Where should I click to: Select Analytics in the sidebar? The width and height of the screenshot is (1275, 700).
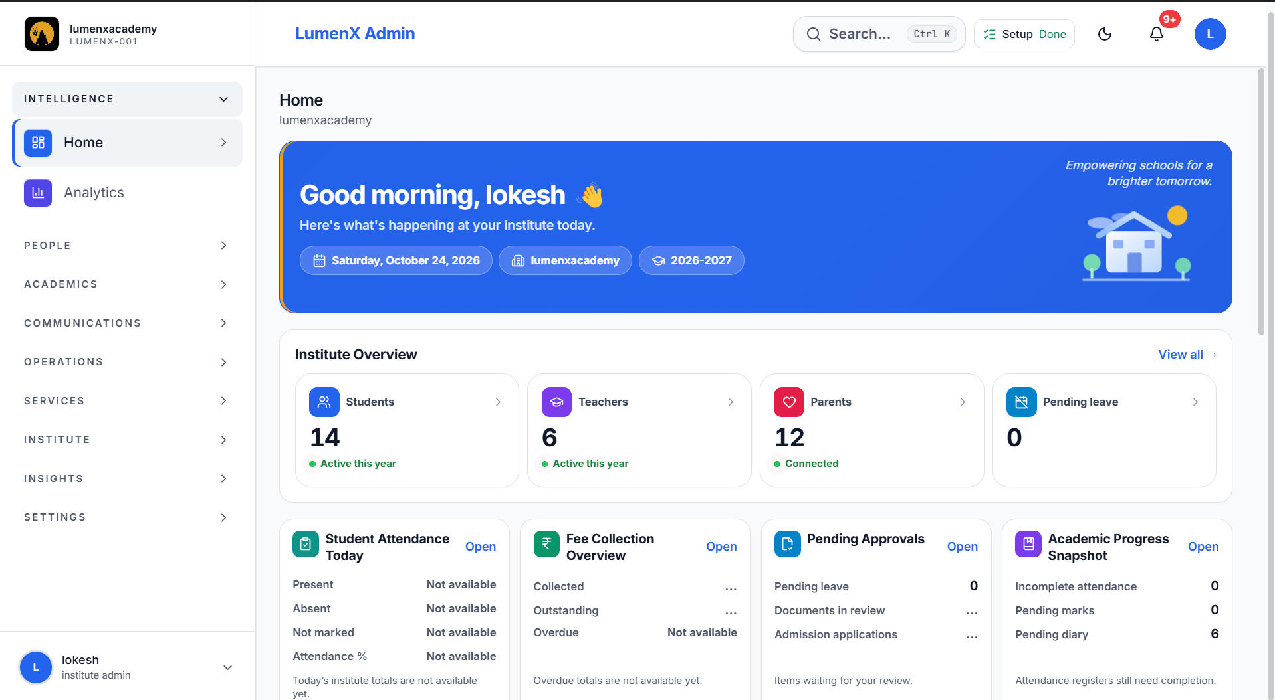[127, 193]
